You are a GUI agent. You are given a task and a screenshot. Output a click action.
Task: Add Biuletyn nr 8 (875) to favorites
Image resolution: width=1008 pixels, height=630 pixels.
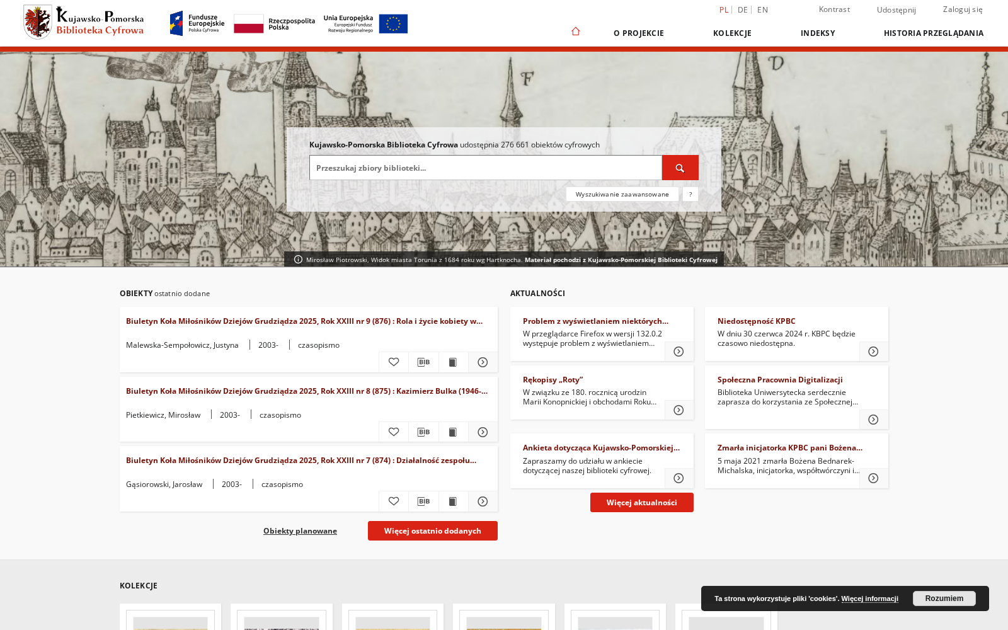point(394,432)
